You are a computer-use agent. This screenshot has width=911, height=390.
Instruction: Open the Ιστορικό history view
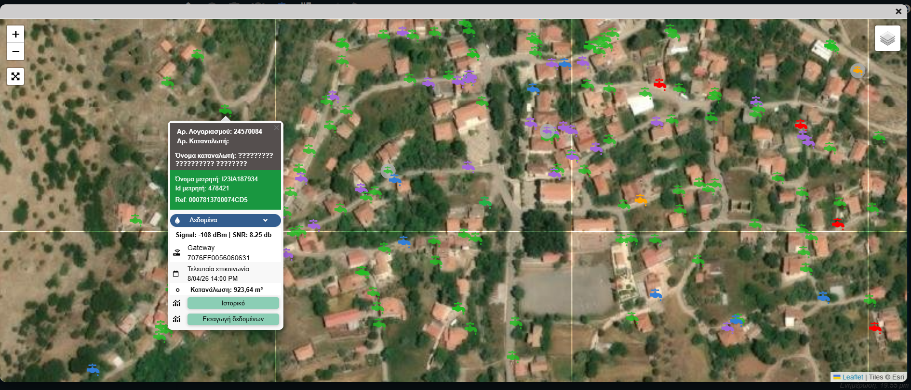233,303
